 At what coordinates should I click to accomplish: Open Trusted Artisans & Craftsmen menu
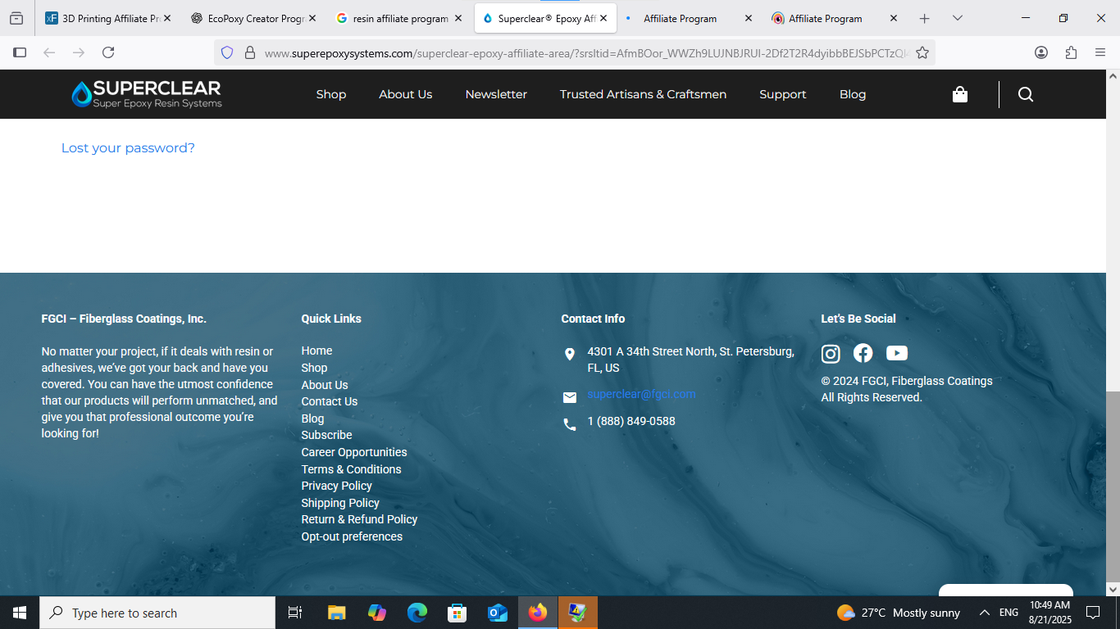pyautogui.click(x=644, y=94)
